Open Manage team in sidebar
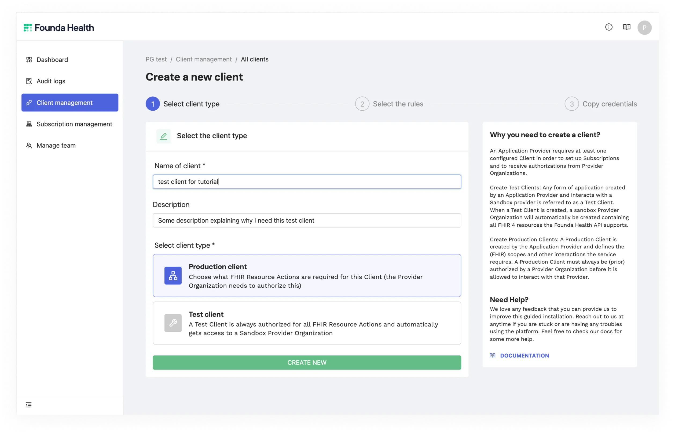 pyautogui.click(x=70, y=146)
